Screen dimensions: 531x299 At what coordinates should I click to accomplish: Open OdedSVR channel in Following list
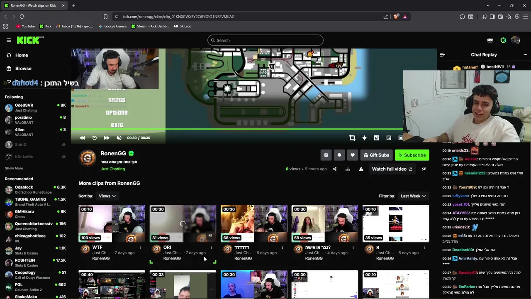coord(35,108)
